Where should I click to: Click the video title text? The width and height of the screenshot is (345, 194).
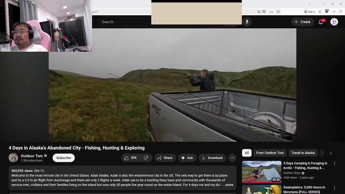pos(77,148)
